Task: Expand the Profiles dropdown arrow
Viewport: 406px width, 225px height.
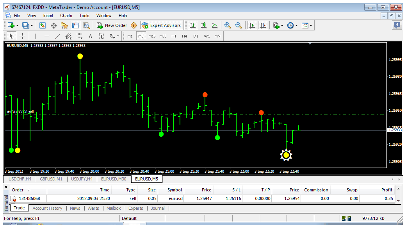Action: click(x=32, y=26)
